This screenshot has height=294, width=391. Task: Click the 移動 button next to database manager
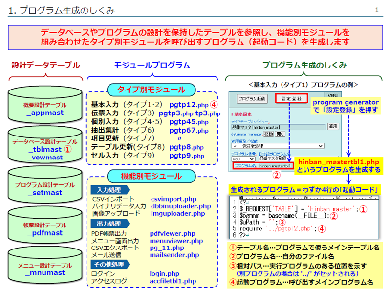[x=268, y=134]
